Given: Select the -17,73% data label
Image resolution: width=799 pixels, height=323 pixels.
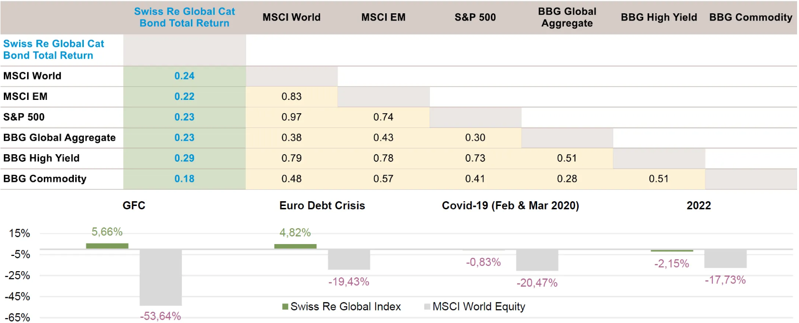Looking at the screenshot, I should pyautogui.click(x=725, y=280).
